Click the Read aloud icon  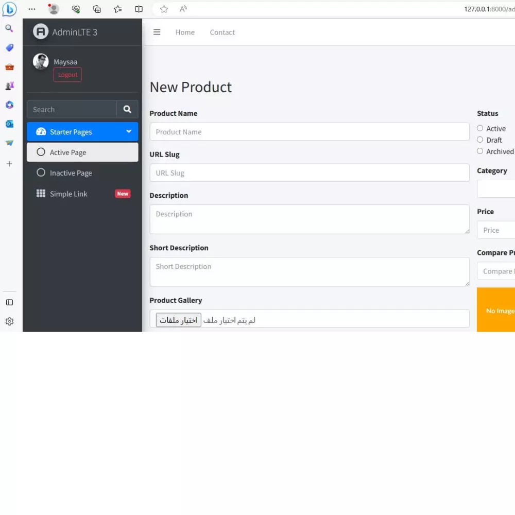[183, 9]
